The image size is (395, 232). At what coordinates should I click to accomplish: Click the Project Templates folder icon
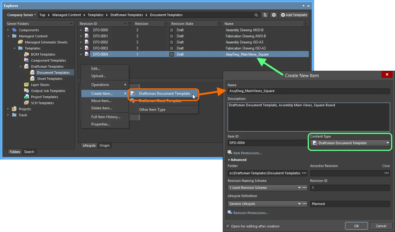point(26,97)
